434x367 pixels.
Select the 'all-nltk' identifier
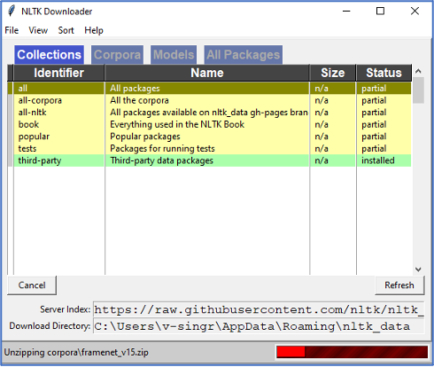(32, 113)
